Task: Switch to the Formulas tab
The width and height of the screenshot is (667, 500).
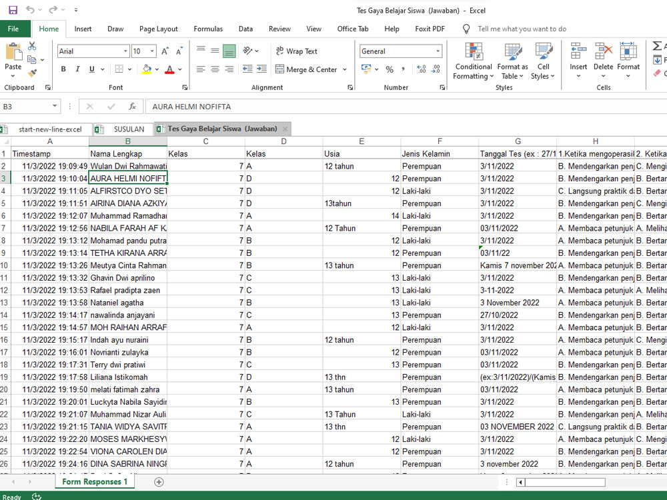Action: click(208, 29)
